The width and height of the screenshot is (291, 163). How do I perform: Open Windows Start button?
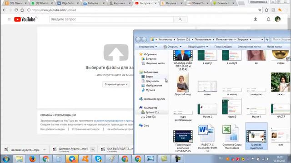[x=6, y=159]
